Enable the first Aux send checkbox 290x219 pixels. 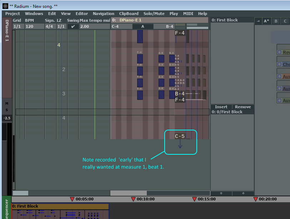click(280, 76)
